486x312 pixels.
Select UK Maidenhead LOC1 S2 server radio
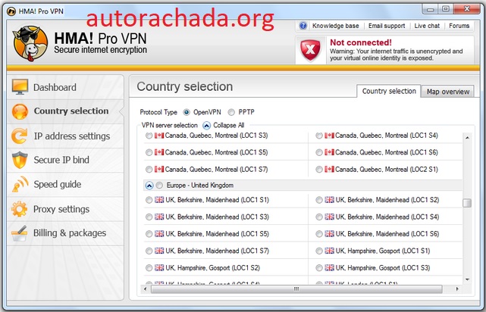tap(319, 200)
